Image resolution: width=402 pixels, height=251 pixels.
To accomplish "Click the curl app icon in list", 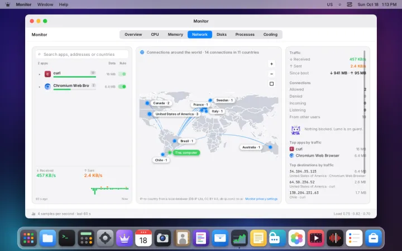I will [47, 74].
